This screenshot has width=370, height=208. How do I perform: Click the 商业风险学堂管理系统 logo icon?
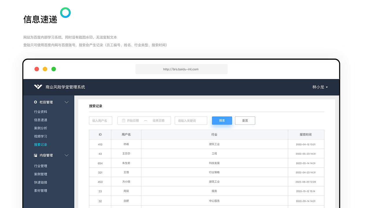(x=38, y=87)
